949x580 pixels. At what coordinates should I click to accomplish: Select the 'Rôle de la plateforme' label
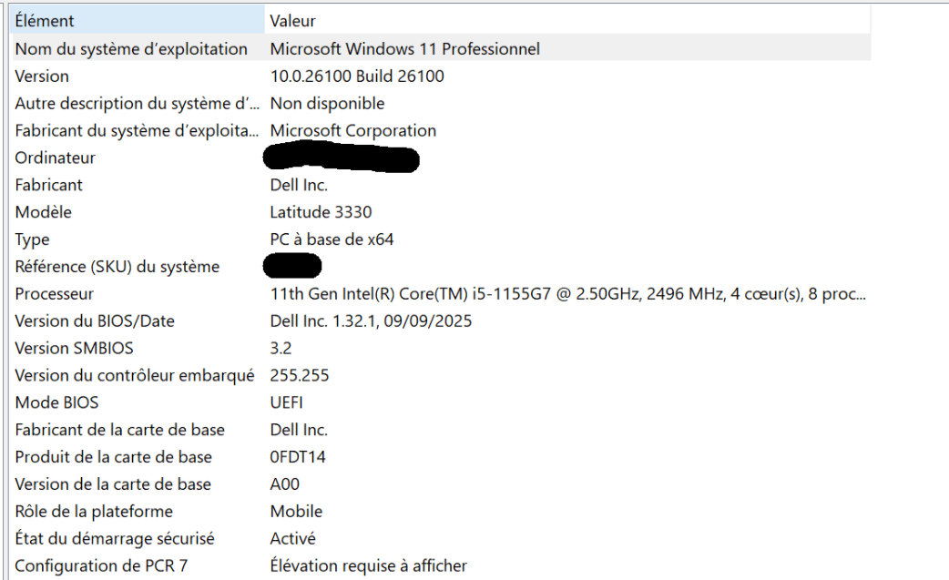(x=94, y=512)
